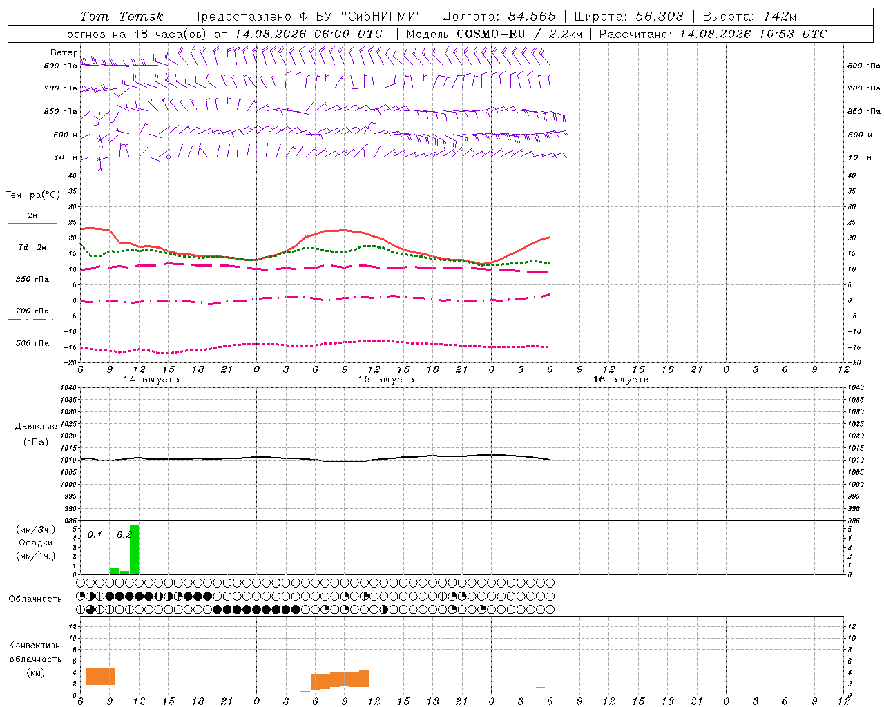Click the 6.2 precipitation amount label
The image size is (884, 707).
tap(124, 534)
